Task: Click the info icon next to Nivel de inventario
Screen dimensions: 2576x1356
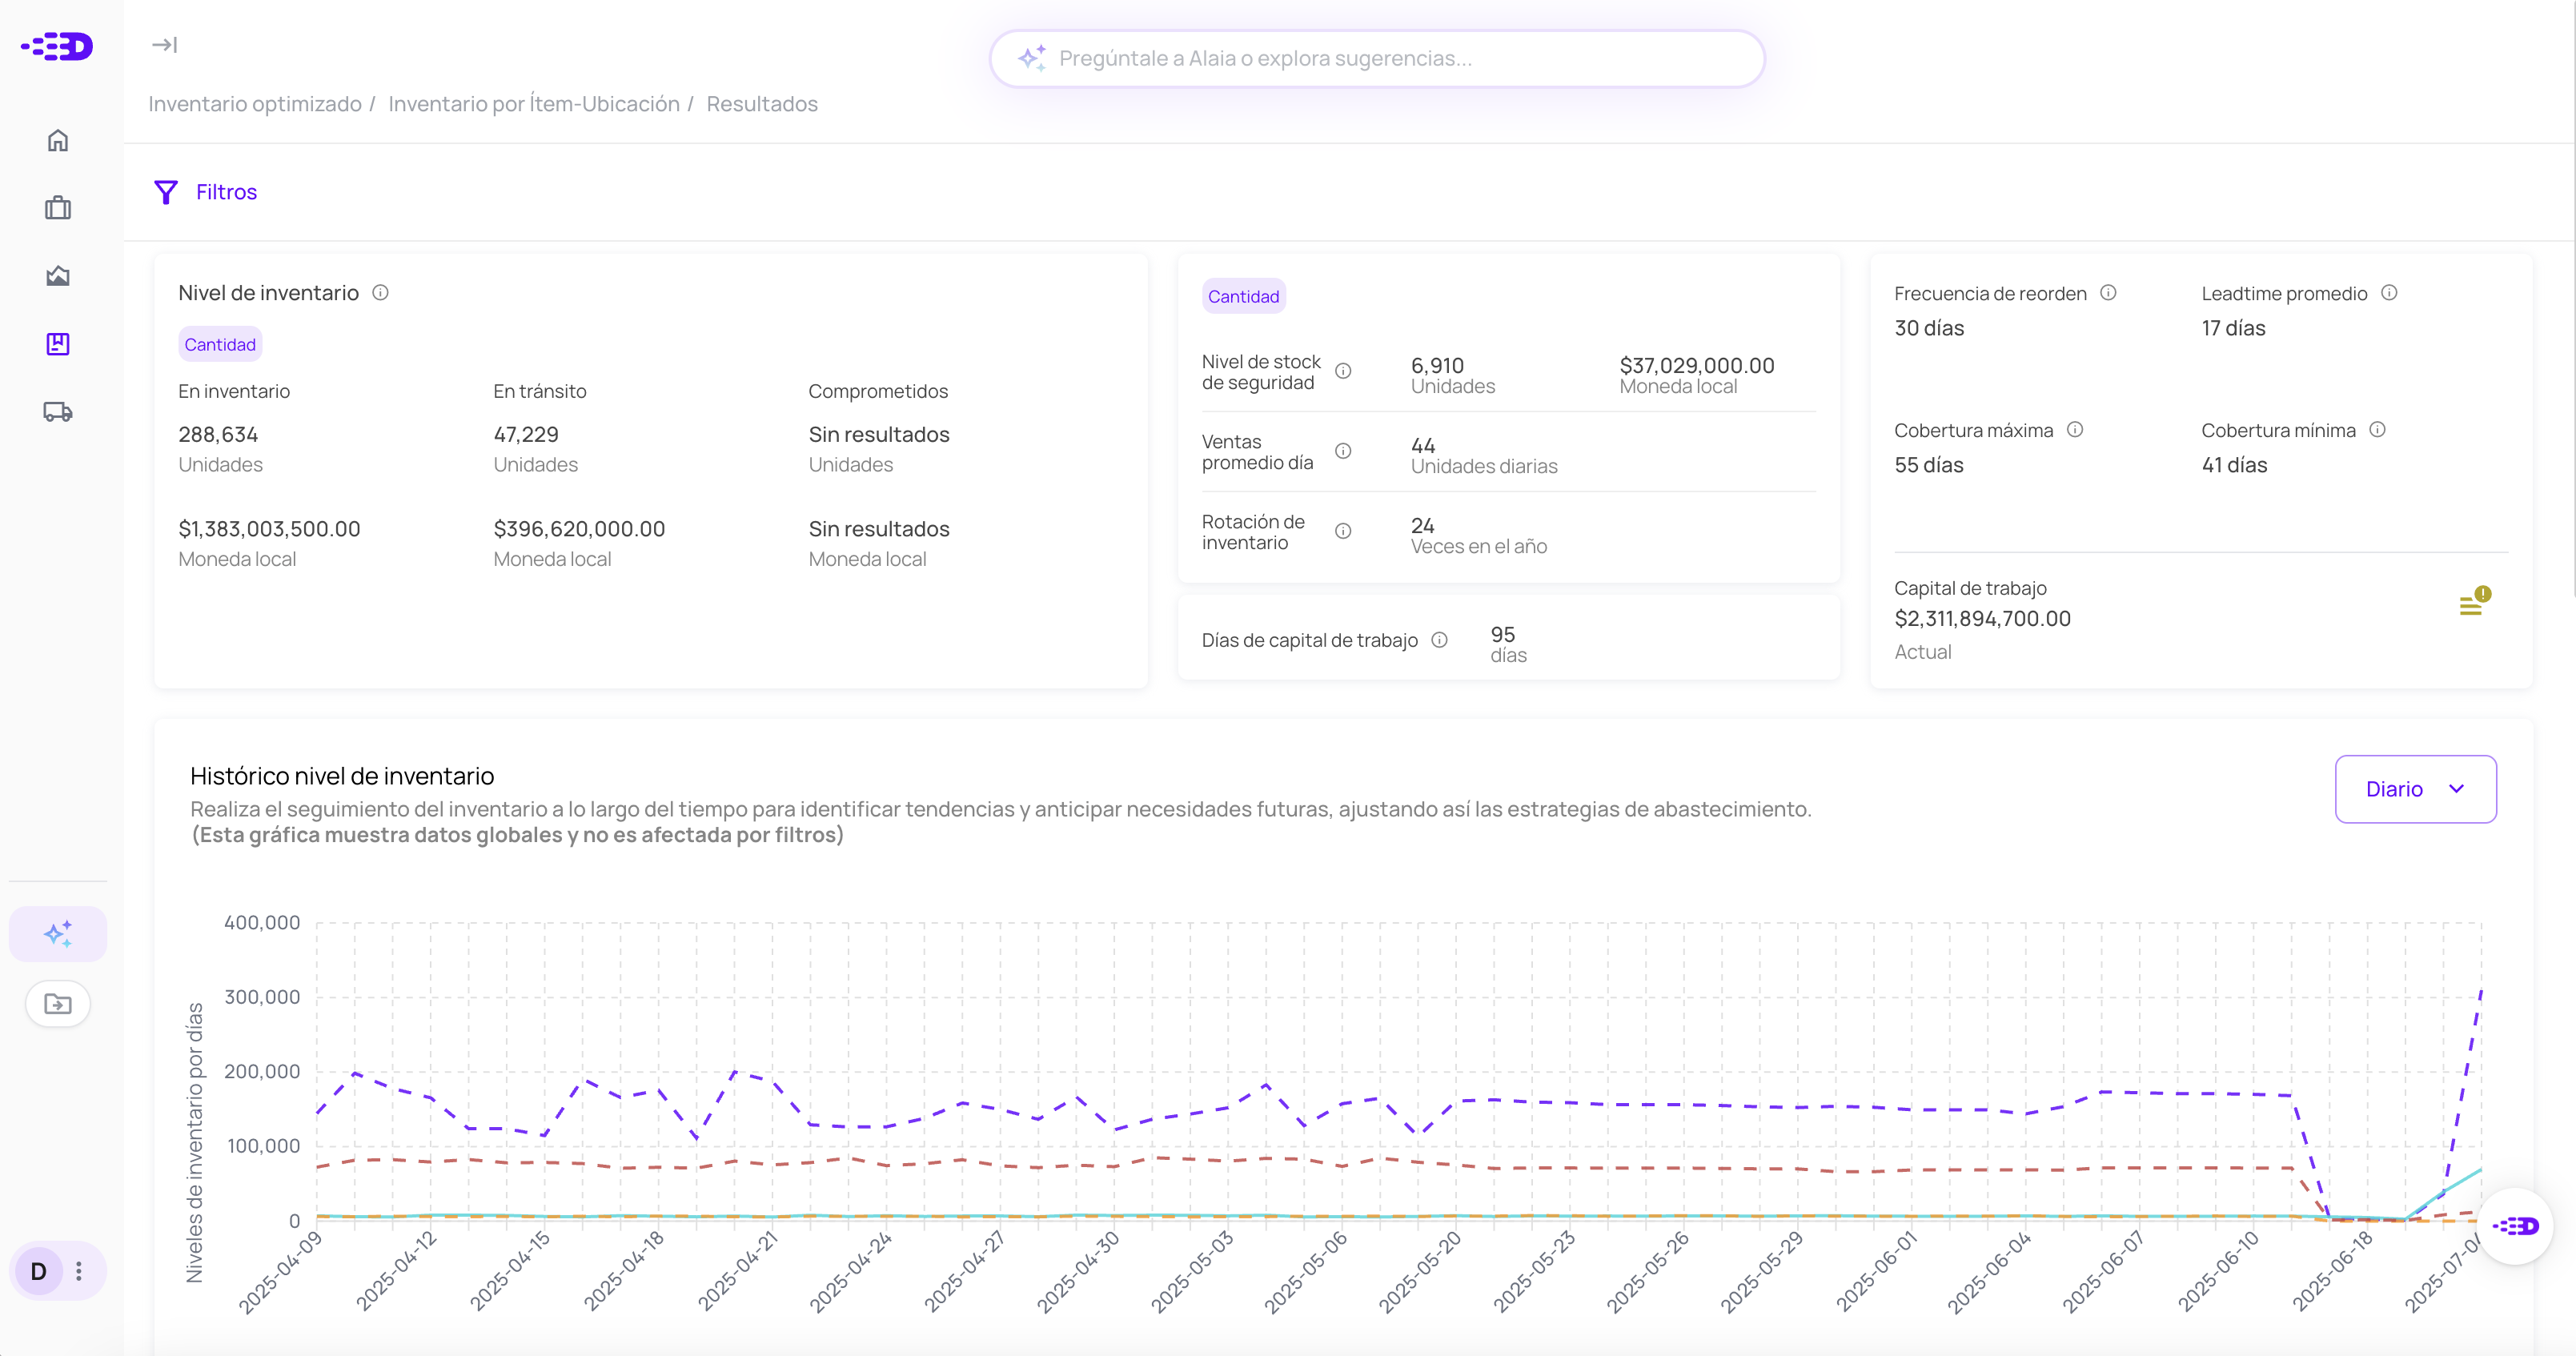Action: click(x=380, y=293)
